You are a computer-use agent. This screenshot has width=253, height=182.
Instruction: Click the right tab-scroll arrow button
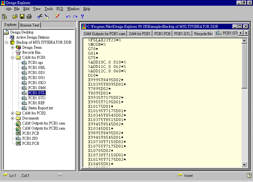coord(246,33)
